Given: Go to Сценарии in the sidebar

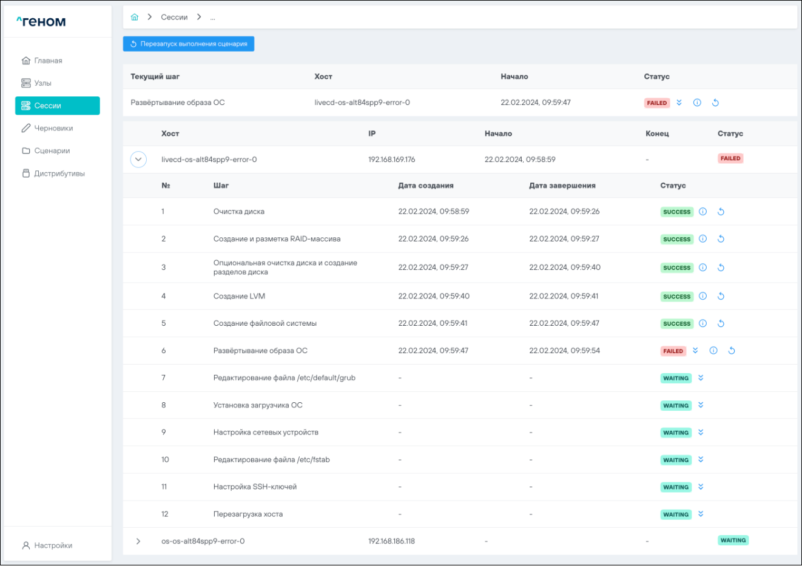Looking at the screenshot, I should coord(52,150).
